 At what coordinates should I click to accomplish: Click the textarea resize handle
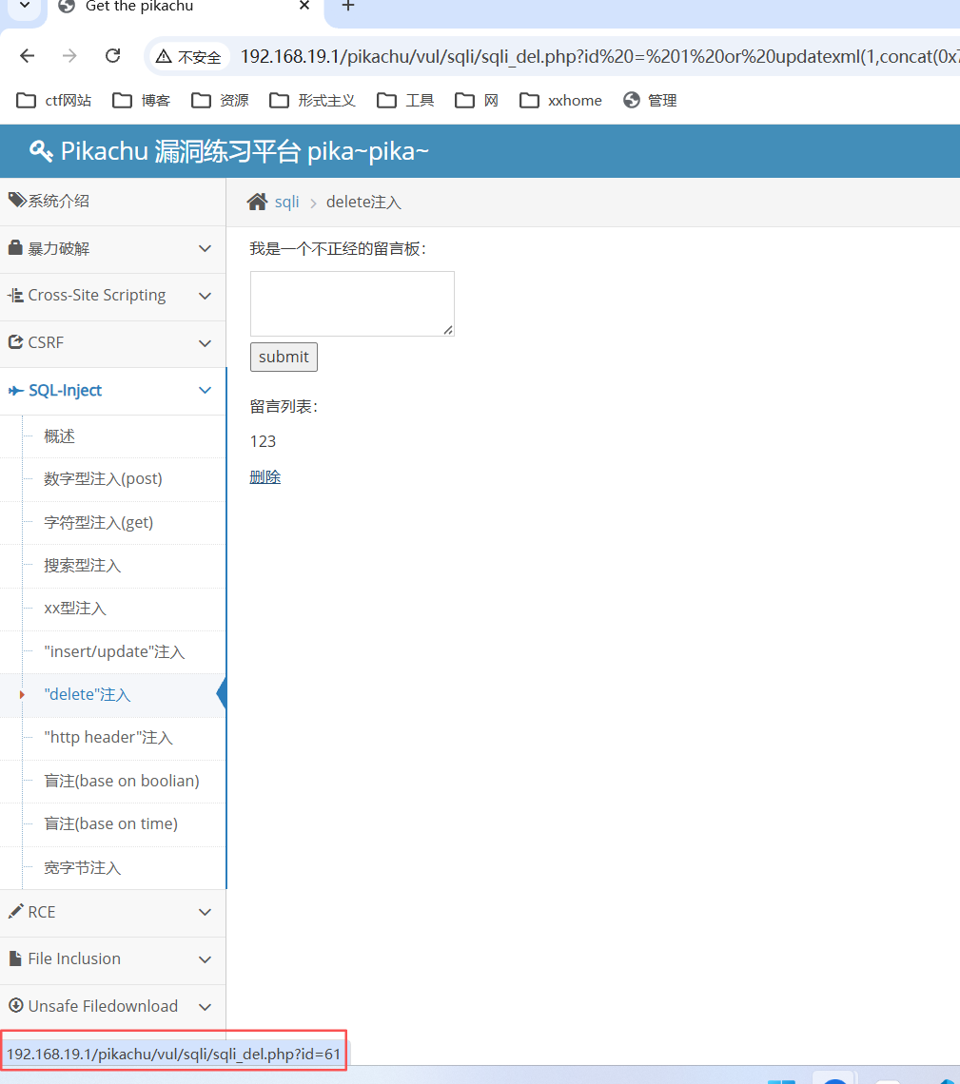448,330
